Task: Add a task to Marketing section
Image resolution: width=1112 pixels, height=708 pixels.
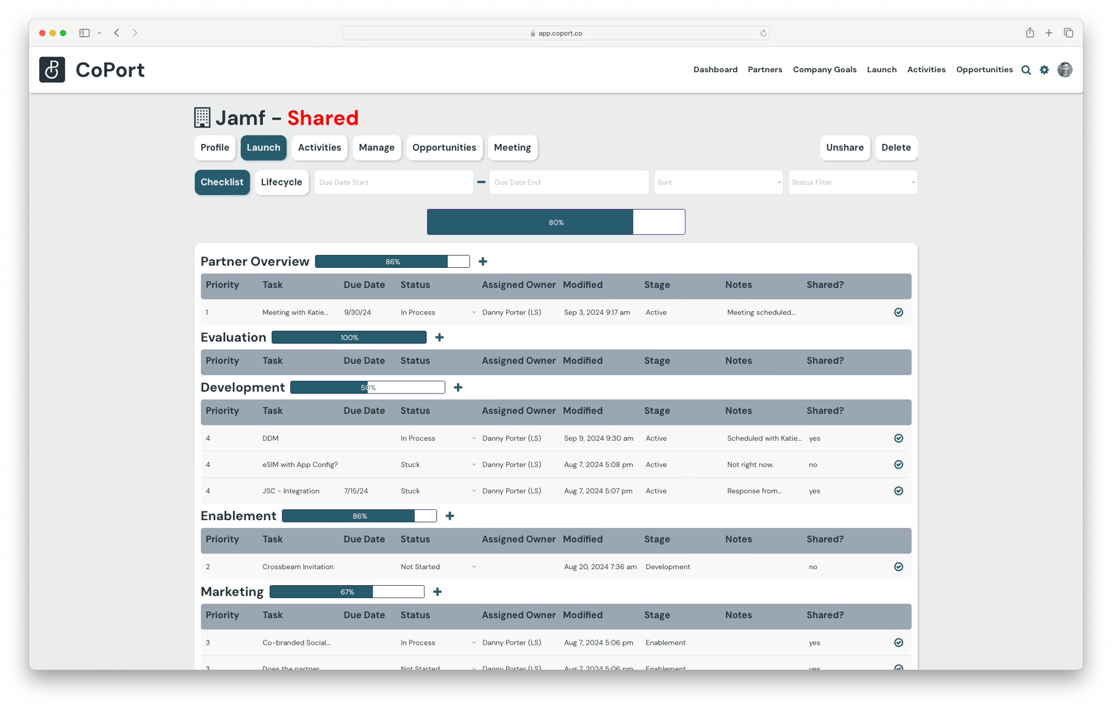Action: (x=438, y=592)
